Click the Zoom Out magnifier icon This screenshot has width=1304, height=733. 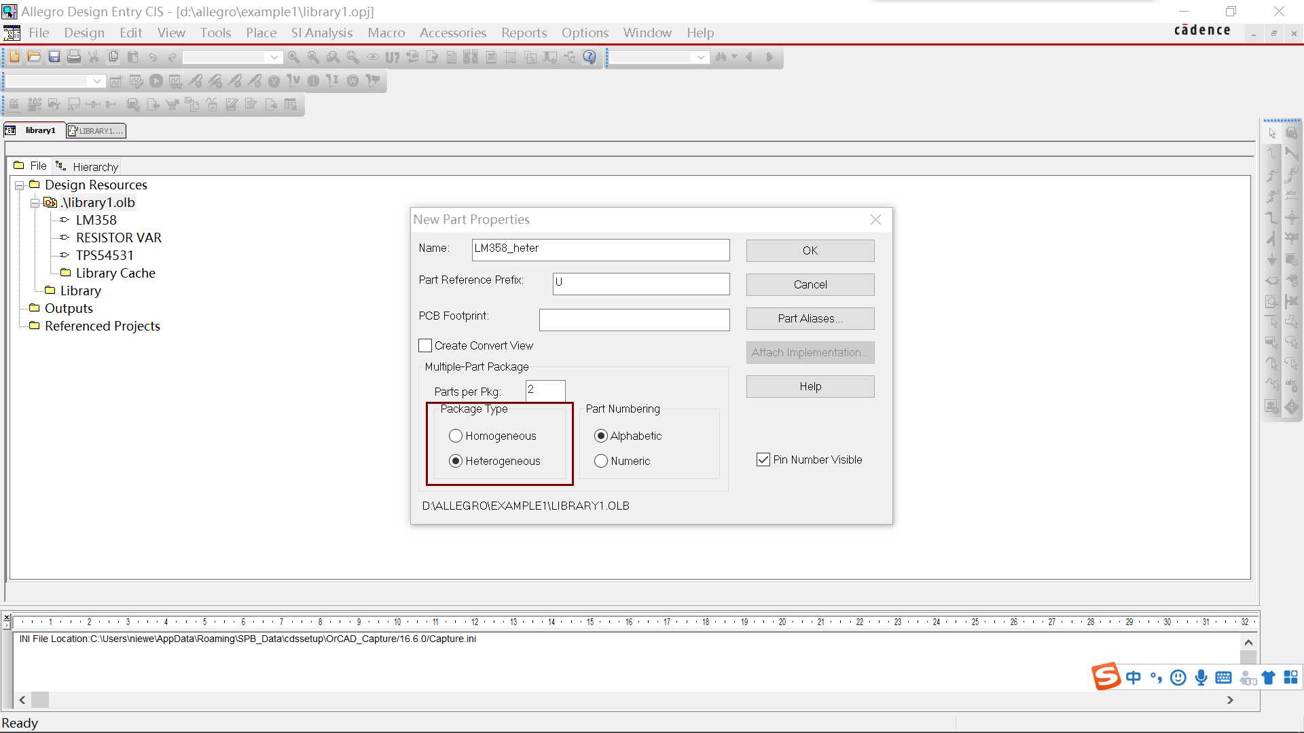tap(313, 57)
